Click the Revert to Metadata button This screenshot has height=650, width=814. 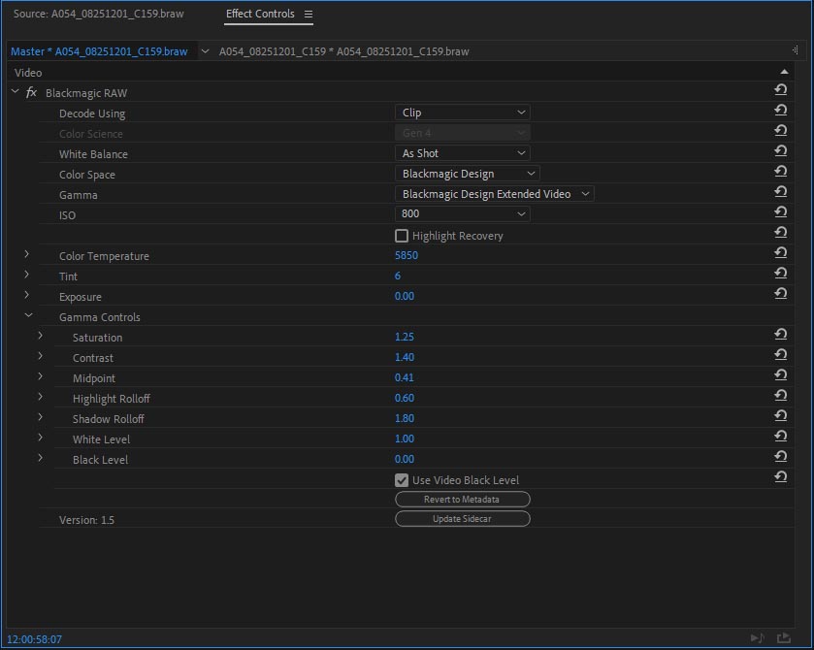(463, 499)
